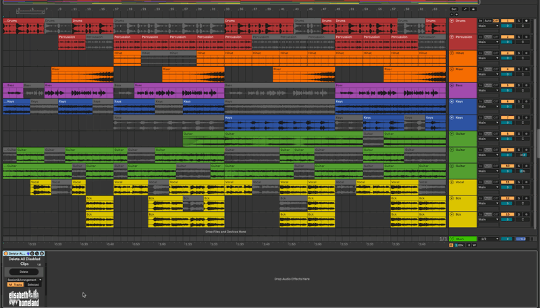
Task: Click the second Guitar track pan 31R control
Action: point(522,155)
